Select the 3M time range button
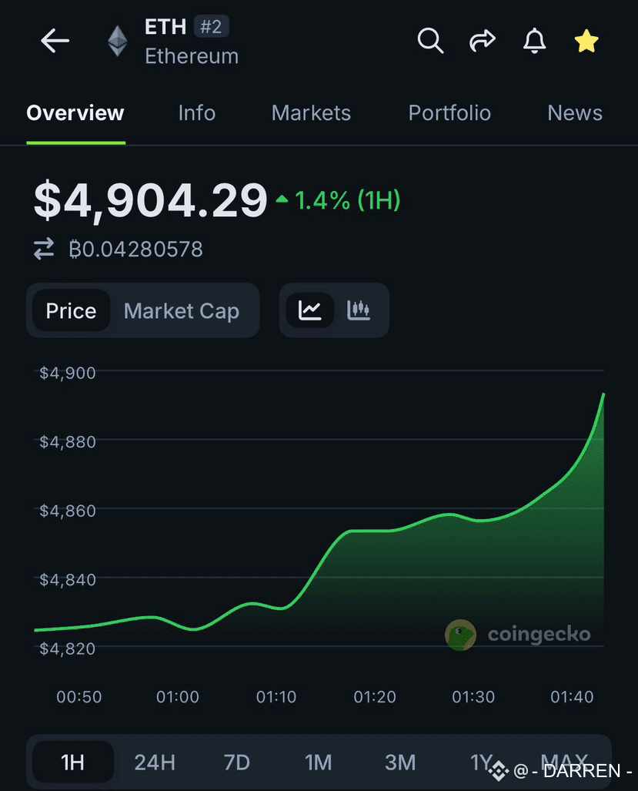 (400, 763)
